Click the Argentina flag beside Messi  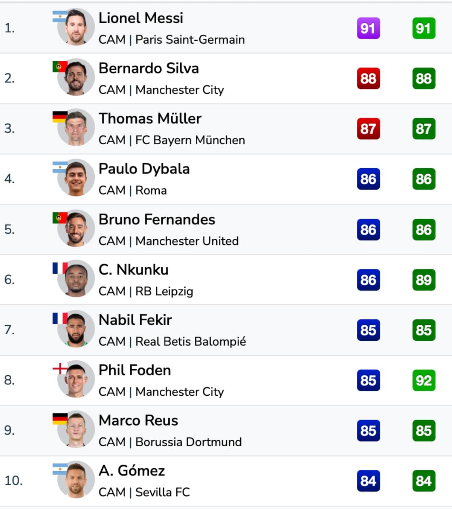tap(60, 17)
